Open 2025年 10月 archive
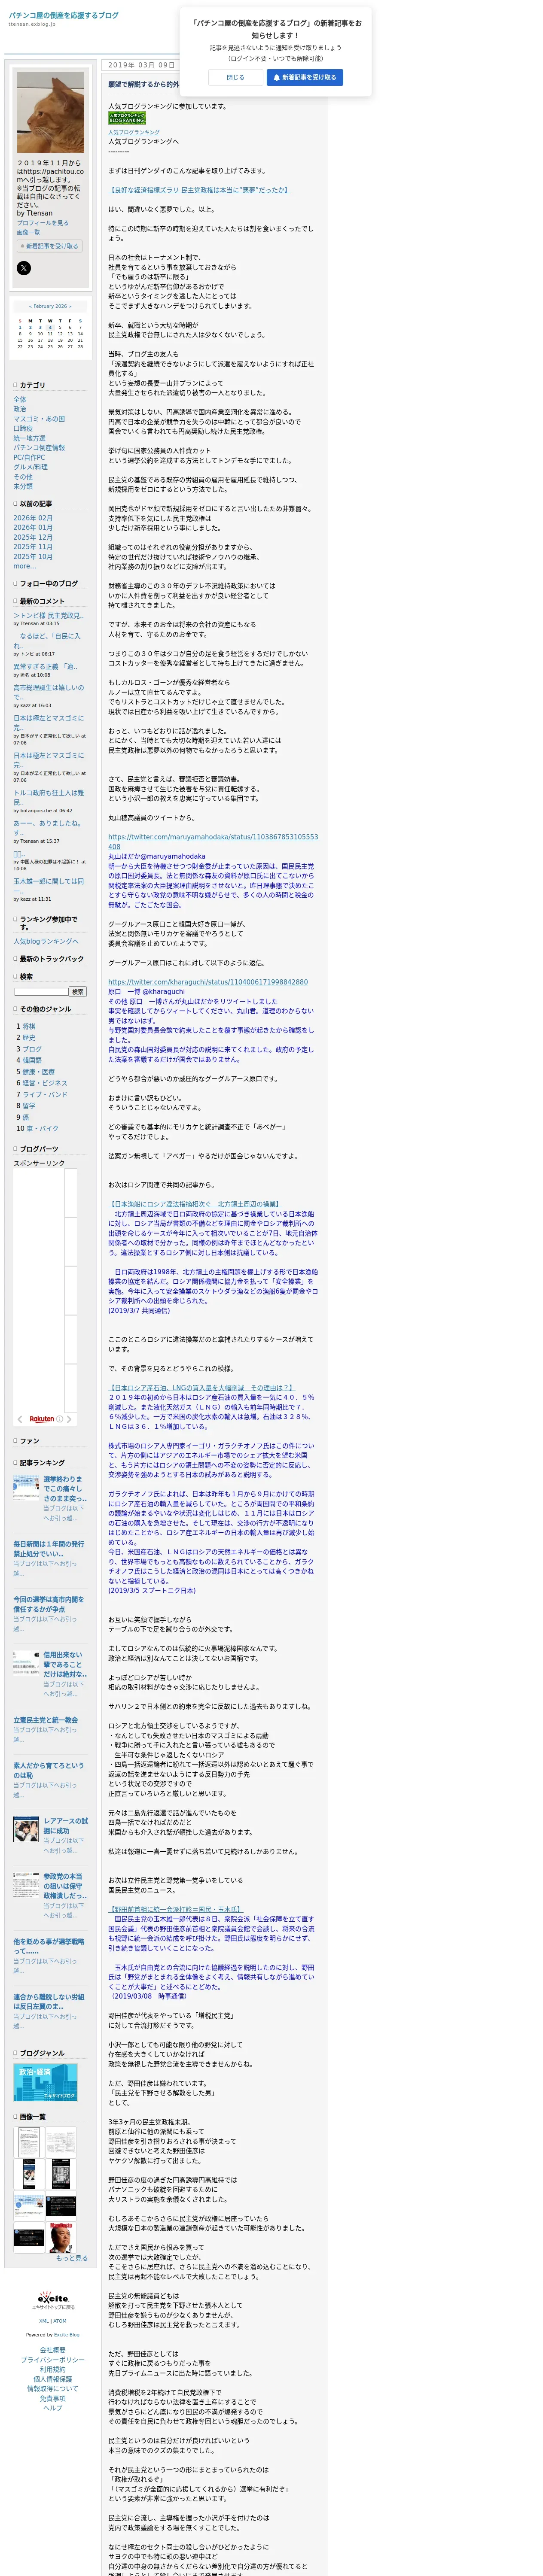 pyautogui.click(x=33, y=556)
